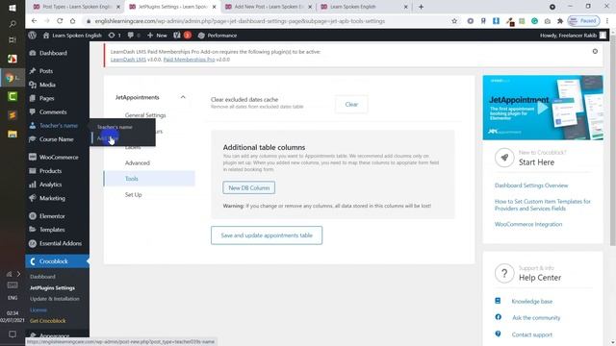Open Chrome three-dot menu
Viewport: 616px width, 346px height.
point(607,21)
